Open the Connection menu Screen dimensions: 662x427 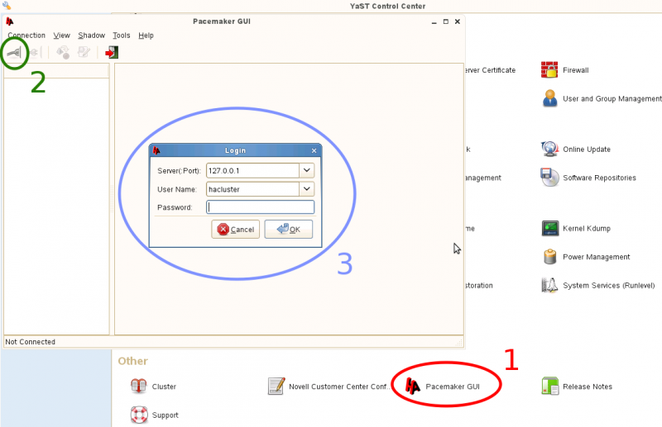26,36
